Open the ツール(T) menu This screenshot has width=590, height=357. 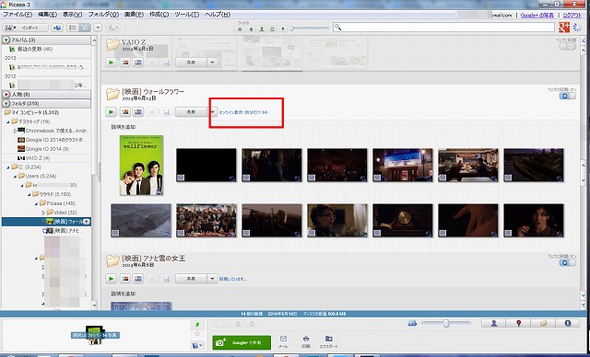click(x=186, y=15)
